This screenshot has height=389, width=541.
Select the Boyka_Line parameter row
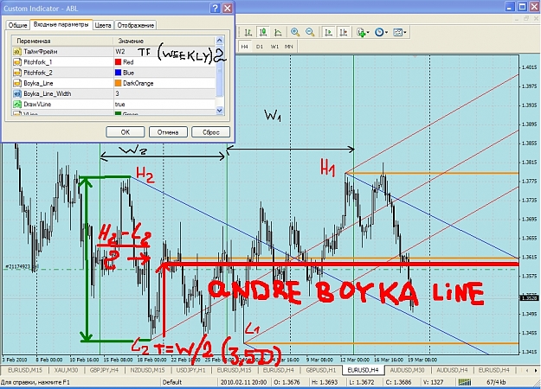tap(113, 83)
